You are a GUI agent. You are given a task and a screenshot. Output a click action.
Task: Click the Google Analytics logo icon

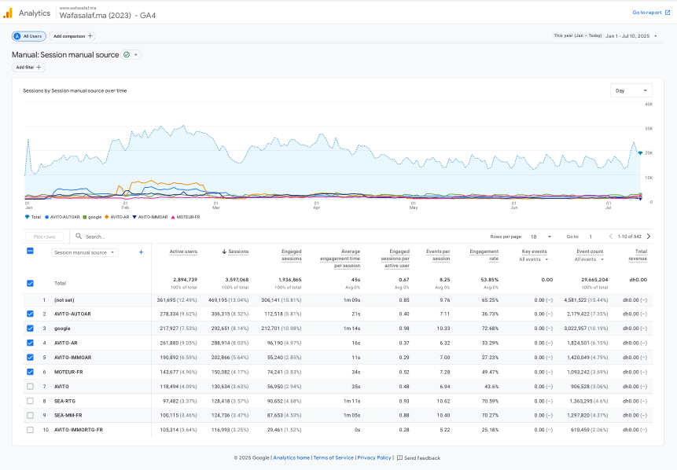pos(8,13)
